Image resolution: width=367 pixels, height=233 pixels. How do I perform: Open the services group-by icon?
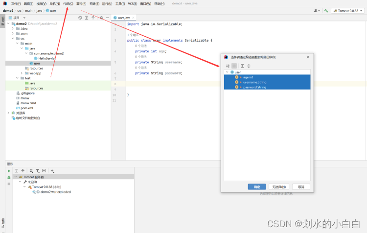pyautogui.click(x=31, y=171)
